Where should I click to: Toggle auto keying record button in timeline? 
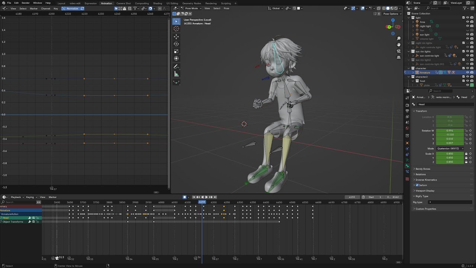[184, 197]
